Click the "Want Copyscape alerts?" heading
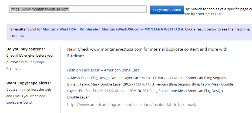The height and width of the screenshot is (113, 252). [x=29, y=83]
